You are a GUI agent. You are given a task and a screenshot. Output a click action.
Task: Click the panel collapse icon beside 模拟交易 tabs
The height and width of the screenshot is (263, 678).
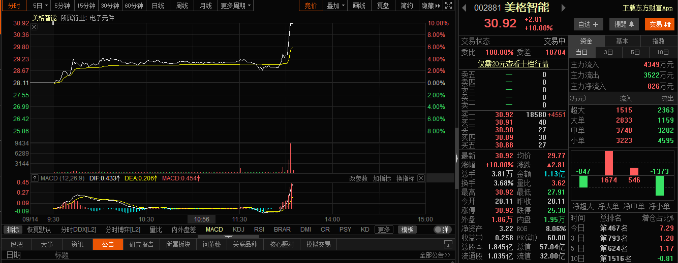click(x=448, y=244)
